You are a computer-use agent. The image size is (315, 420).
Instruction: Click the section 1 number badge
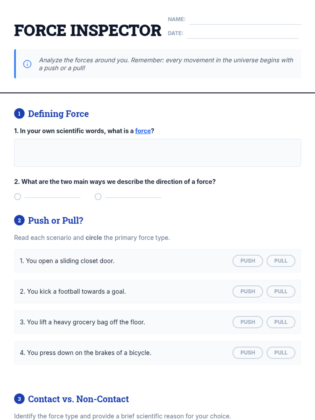click(x=19, y=114)
